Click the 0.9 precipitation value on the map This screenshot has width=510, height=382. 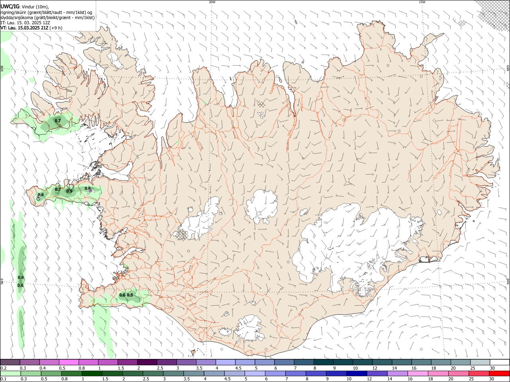69,191
